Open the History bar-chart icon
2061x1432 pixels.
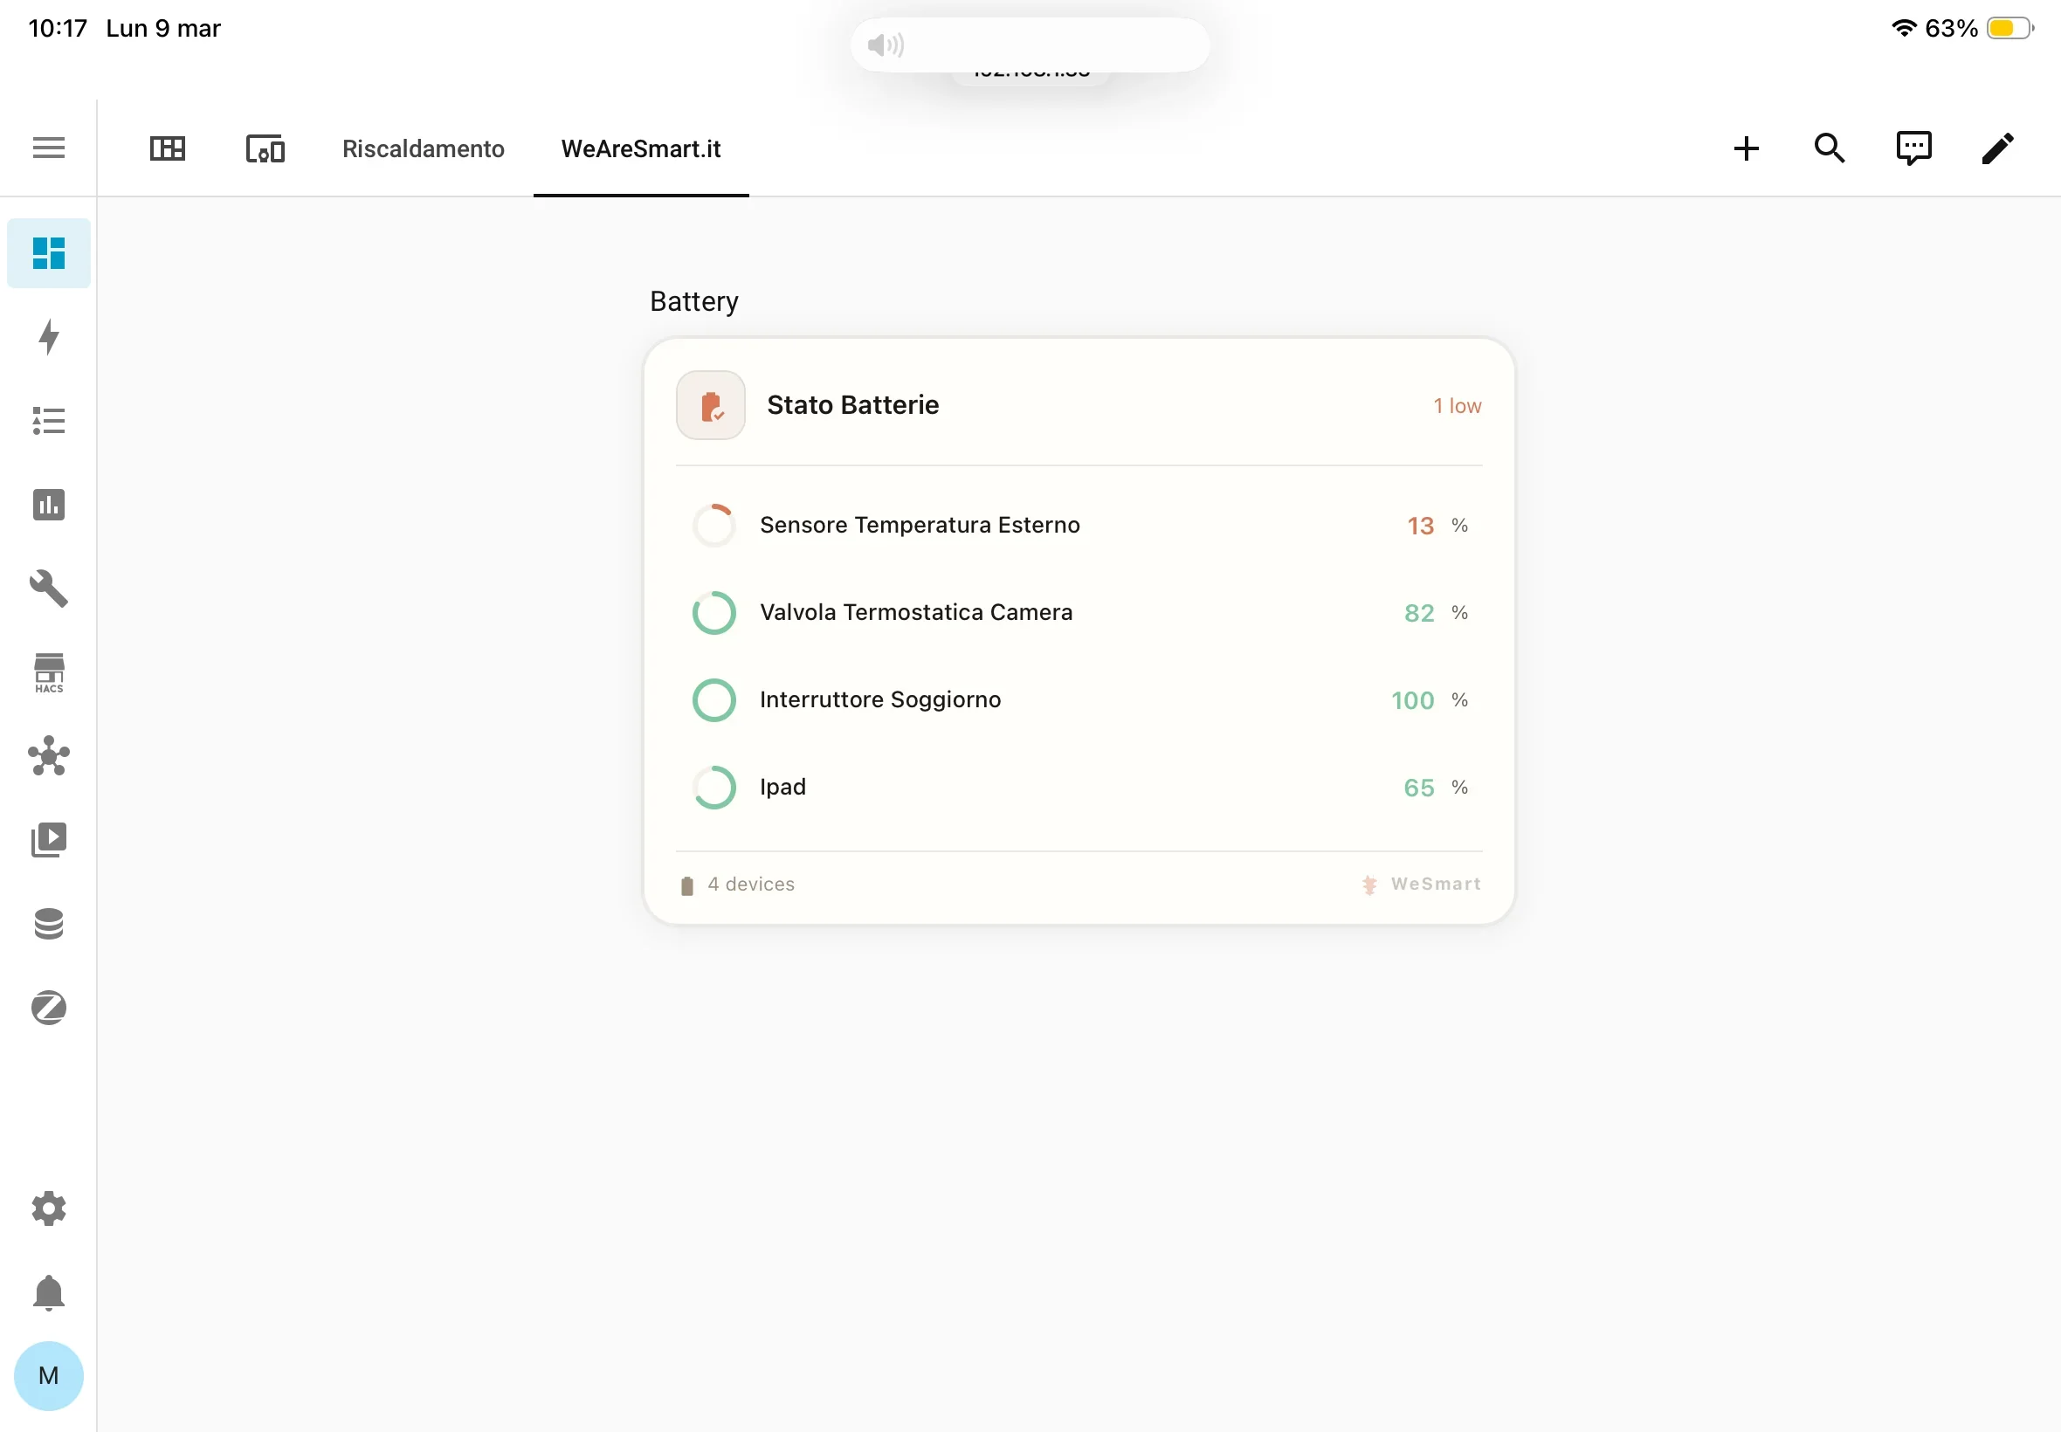pyautogui.click(x=48, y=504)
